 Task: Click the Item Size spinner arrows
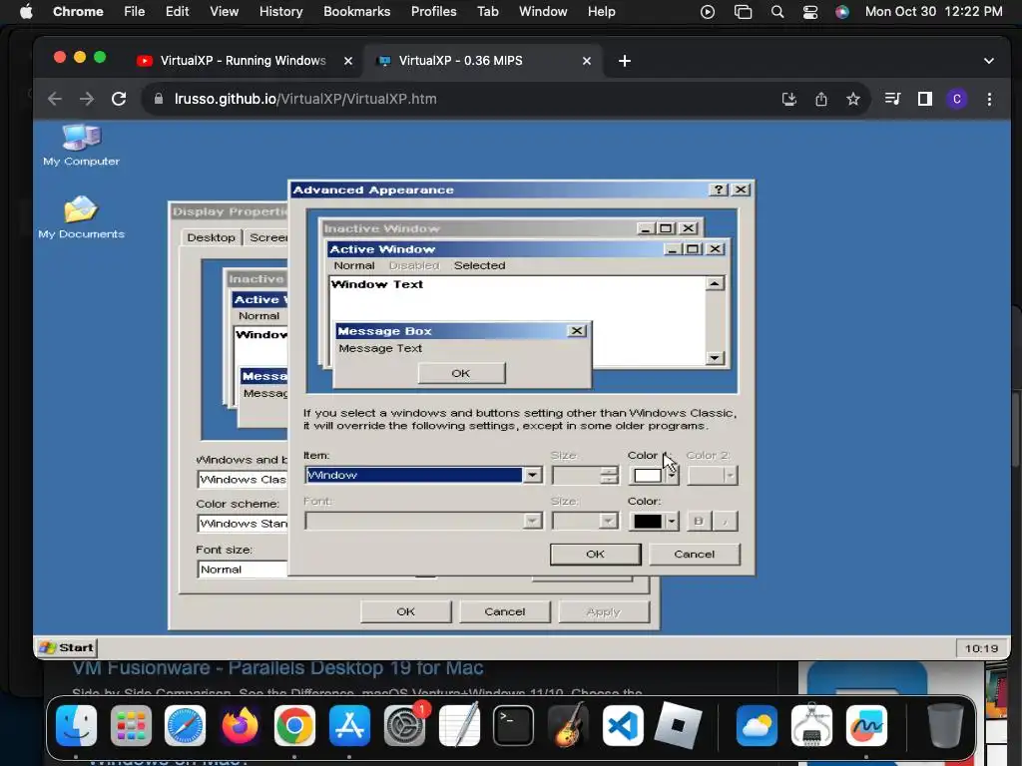[x=609, y=476]
